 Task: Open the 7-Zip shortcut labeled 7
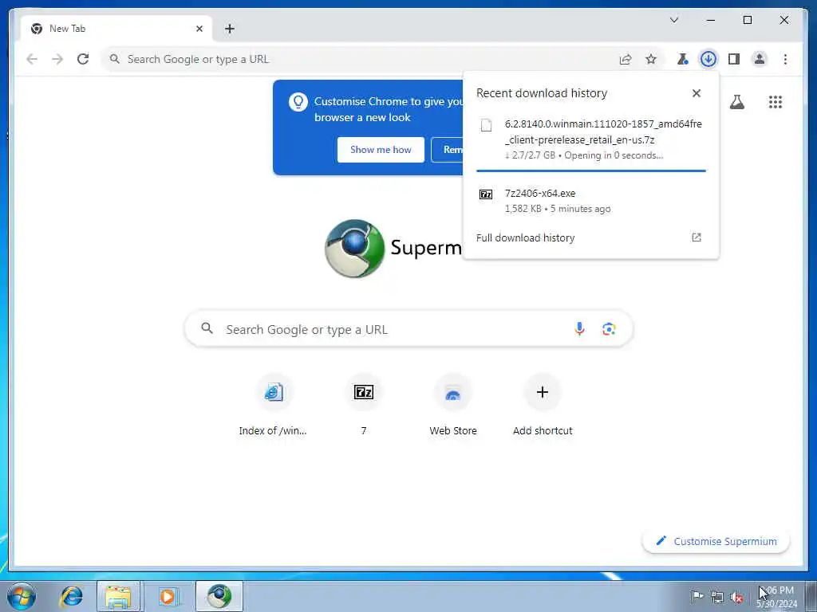tap(363, 405)
